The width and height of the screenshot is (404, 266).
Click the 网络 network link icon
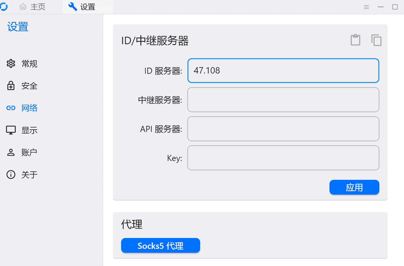(x=11, y=108)
